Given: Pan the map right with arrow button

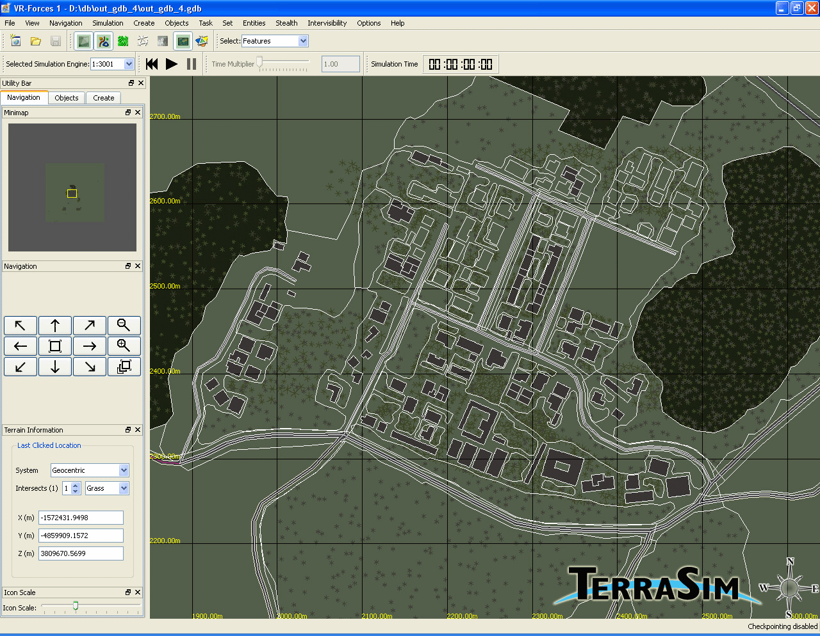Looking at the screenshot, I should coord(90,346).
